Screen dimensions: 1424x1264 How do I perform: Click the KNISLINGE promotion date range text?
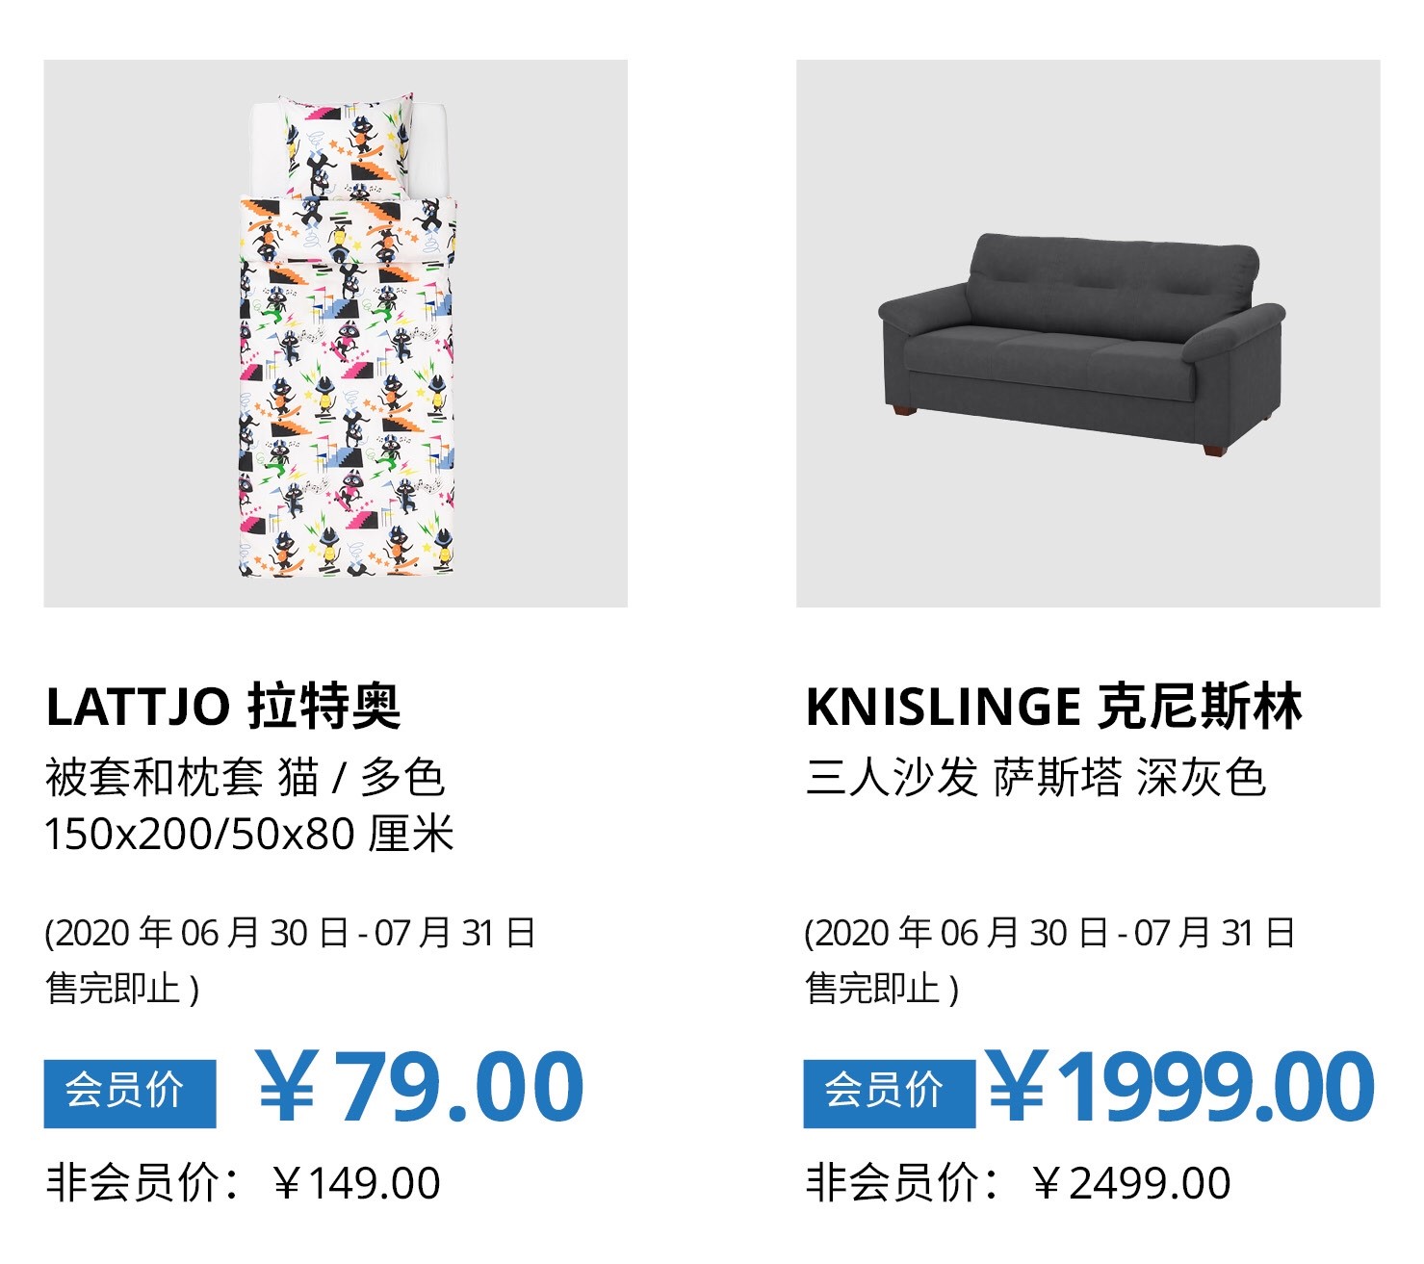coord(1049,933)
